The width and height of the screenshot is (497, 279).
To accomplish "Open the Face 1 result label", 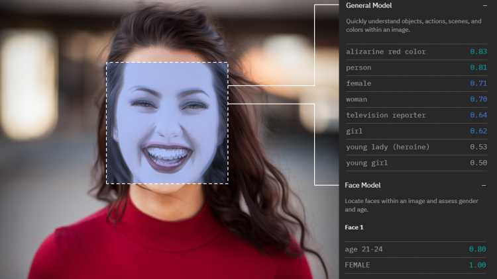I will pos(355,227).
